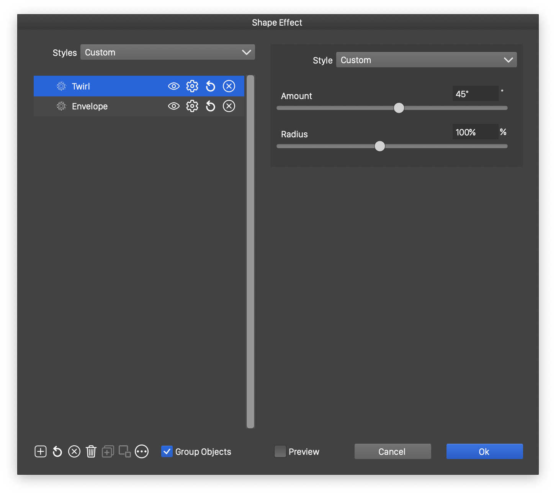Click the Envelope effect type icon
The image size is (556, 495).
[61, 106]
